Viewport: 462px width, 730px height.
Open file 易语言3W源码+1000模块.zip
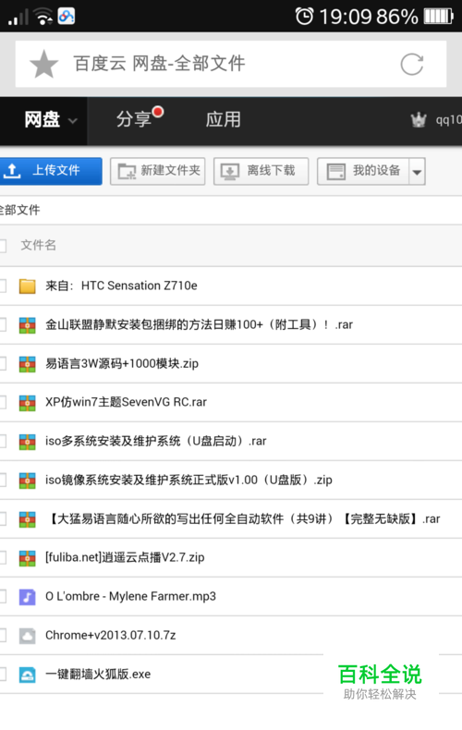[x=122, y=363]
